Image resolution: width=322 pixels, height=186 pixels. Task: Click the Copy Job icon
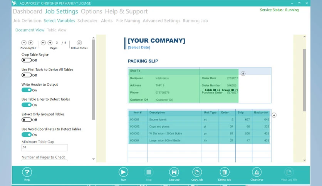point(197,172)
